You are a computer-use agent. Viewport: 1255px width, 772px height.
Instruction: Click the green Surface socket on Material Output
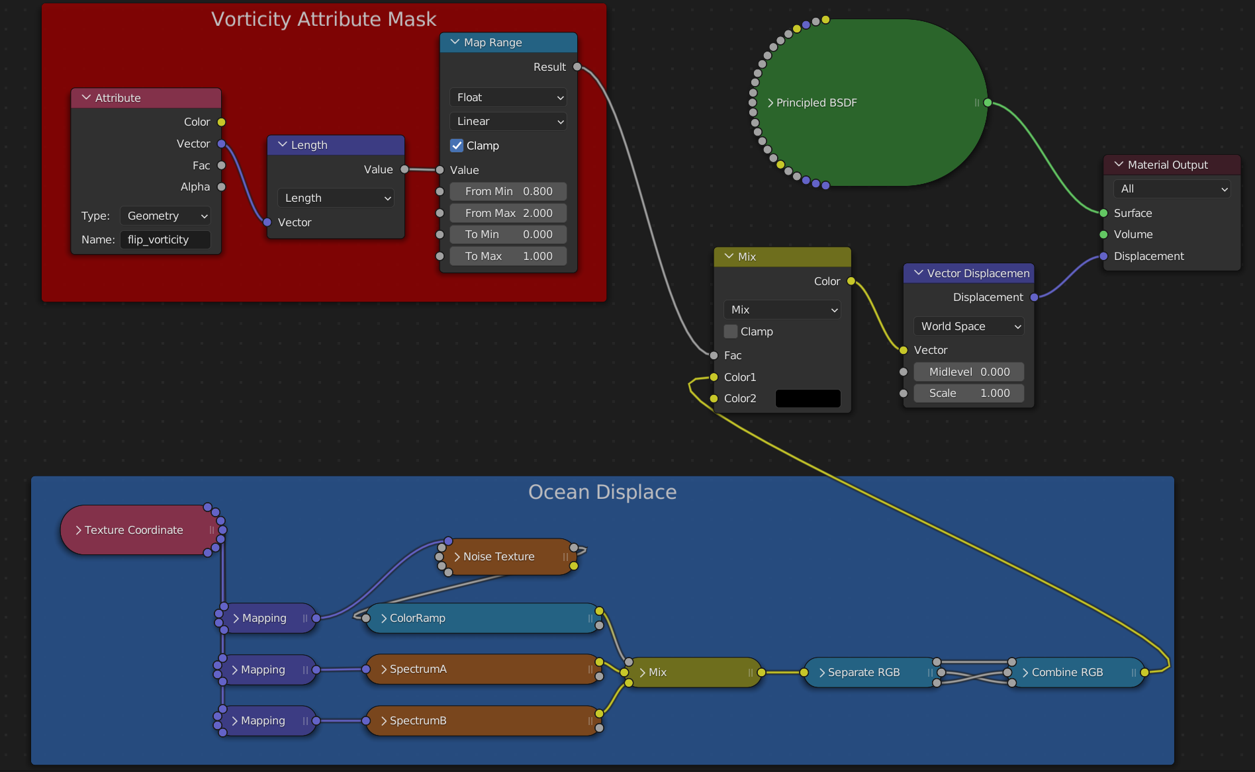(1103, 213)
